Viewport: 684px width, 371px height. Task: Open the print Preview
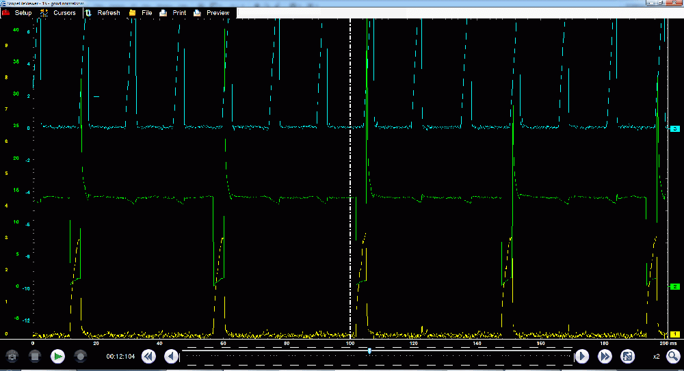[x=218, y=13]
